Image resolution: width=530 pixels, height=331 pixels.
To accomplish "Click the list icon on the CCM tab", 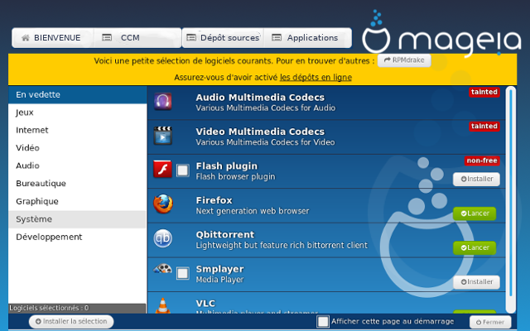I will pos(107,37).
